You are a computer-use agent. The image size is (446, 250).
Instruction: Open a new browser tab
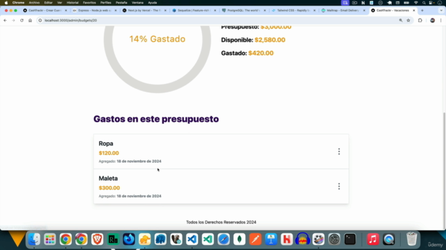tap(422, 10)
